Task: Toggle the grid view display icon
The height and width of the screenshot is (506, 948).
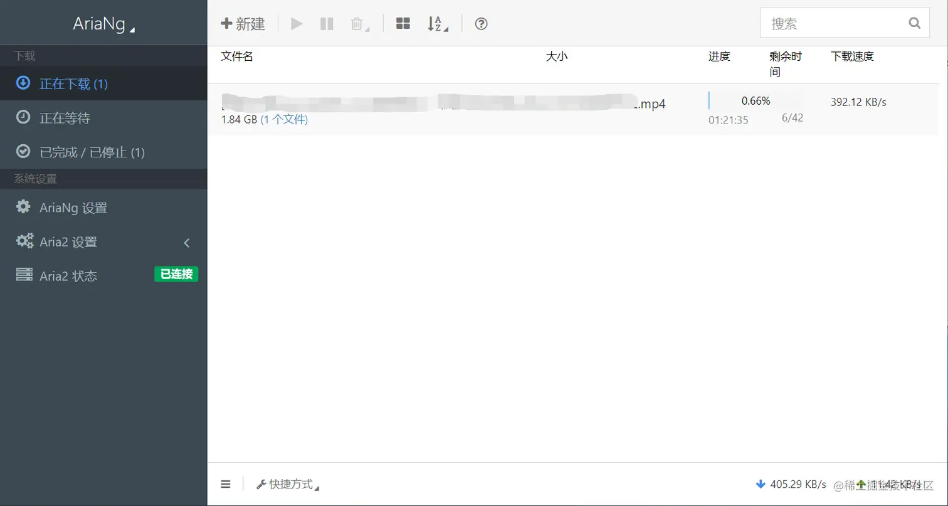Action: pos(403,23)
